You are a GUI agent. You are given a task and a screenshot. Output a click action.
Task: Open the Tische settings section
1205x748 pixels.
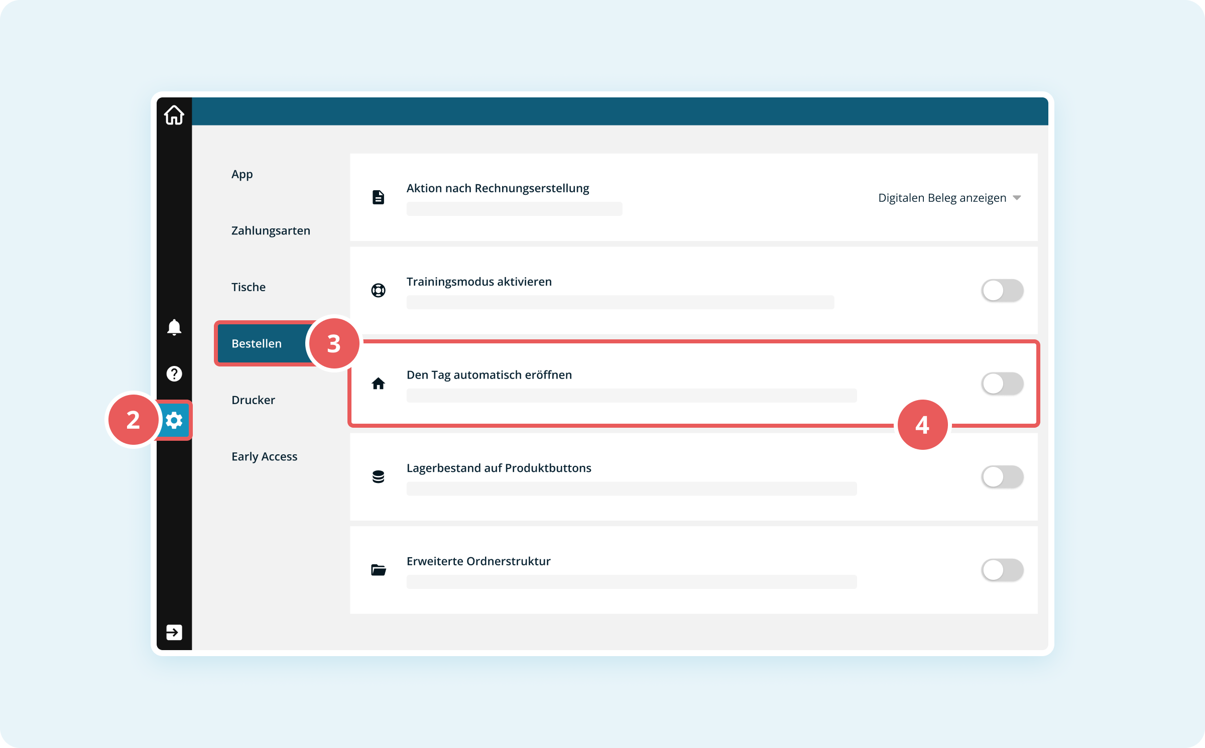(249, 287)
